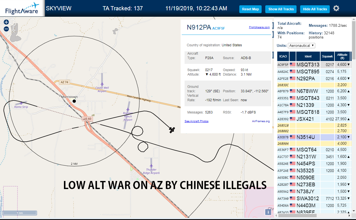
Task: Click the US flag next to MSQT313
Action: 292,65
